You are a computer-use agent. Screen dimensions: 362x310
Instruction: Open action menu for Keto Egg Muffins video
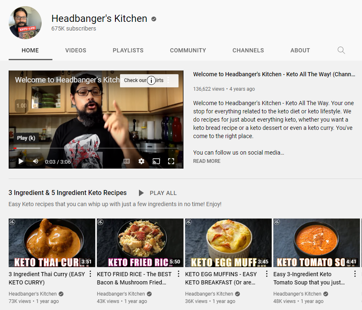(267, 274)
